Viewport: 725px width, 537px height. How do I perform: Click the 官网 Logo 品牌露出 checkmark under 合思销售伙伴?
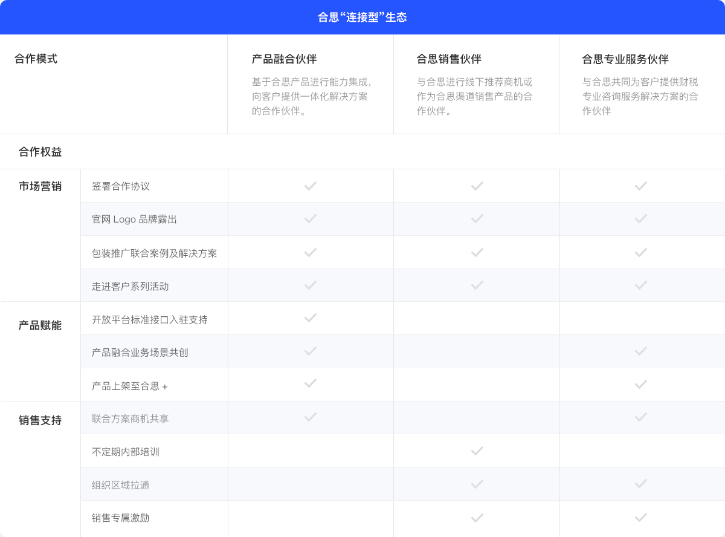pos(477,219)
